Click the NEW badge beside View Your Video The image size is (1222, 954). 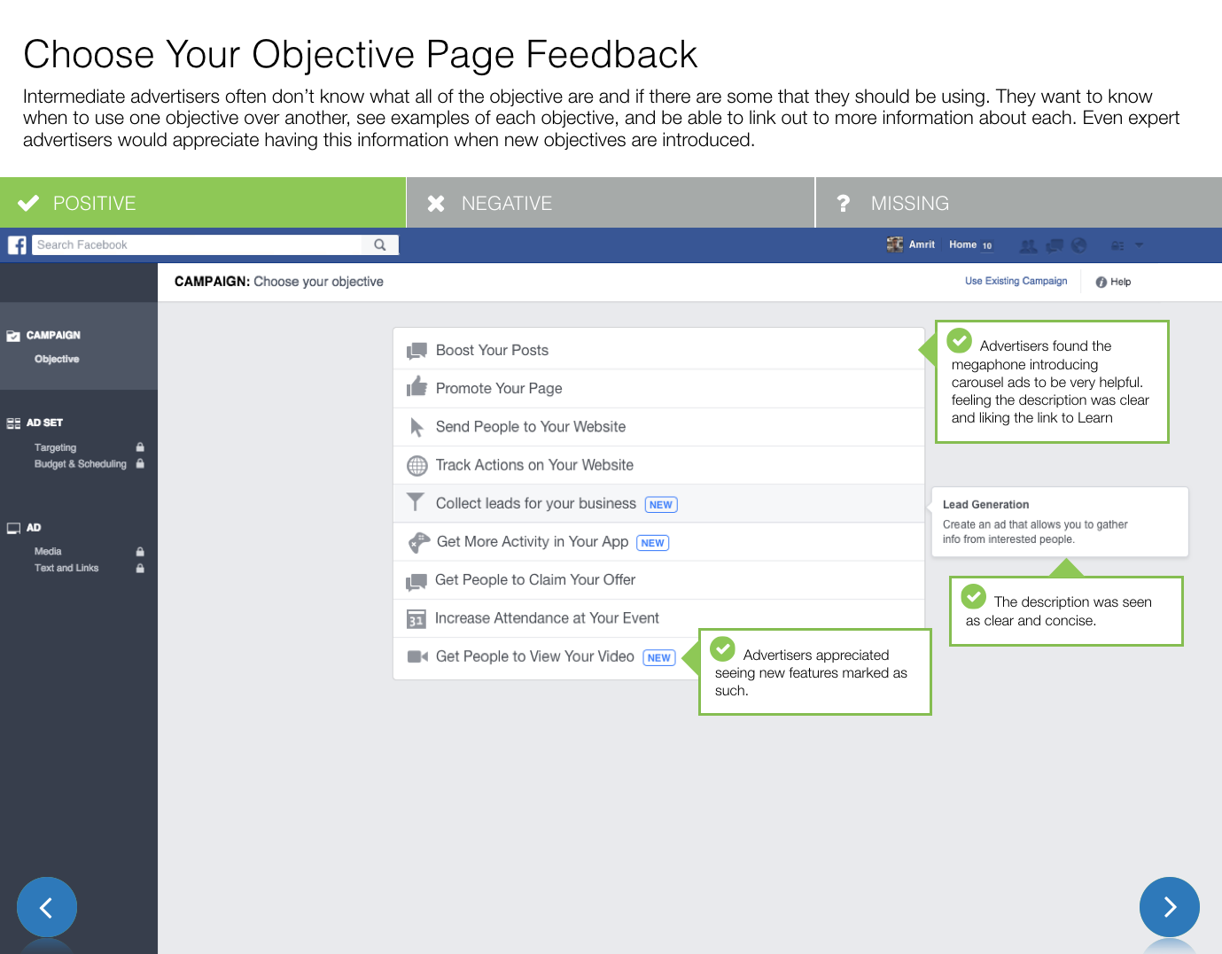pos(659,658)
